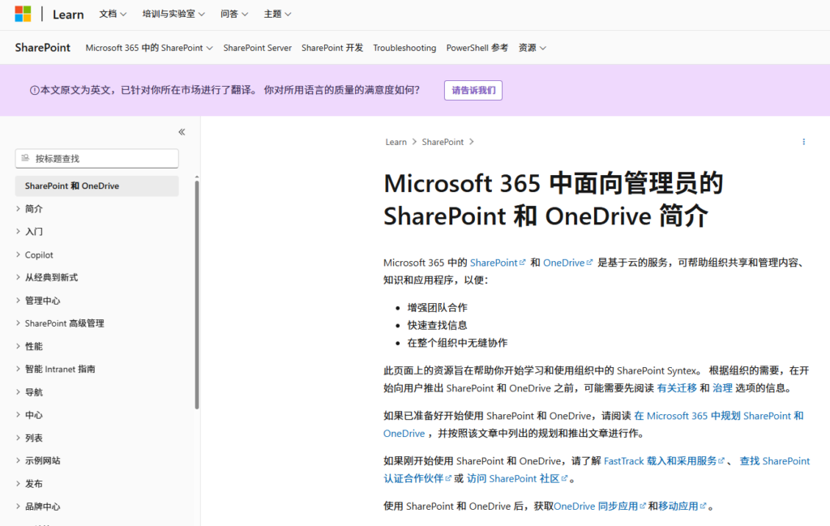Image resolution: width=830 pixels, height=526 pixels.
Task: Open the 资源 dropdown menu
Action: pyautogui.click(x=532, y=48)
